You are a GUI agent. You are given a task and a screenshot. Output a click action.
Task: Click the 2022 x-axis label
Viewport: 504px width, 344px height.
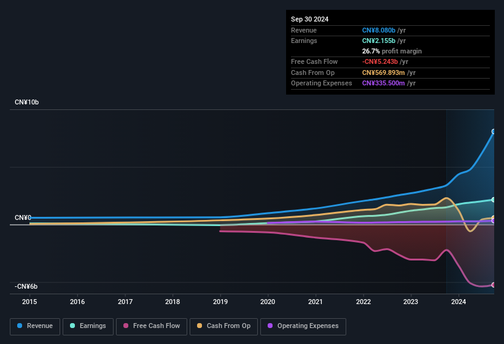[363, 302]
